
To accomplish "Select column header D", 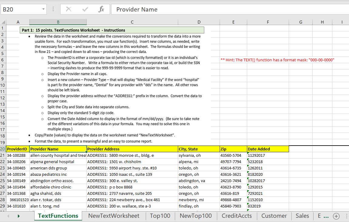I will tap(199, 21).
